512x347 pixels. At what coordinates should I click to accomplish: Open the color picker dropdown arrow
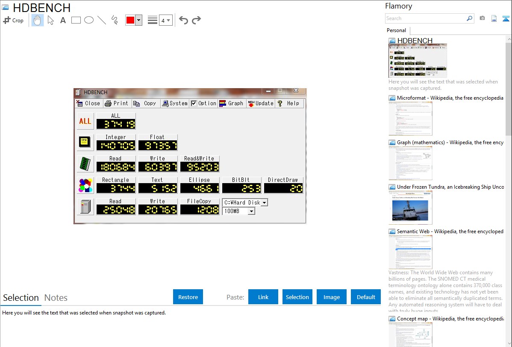[139, 20]
